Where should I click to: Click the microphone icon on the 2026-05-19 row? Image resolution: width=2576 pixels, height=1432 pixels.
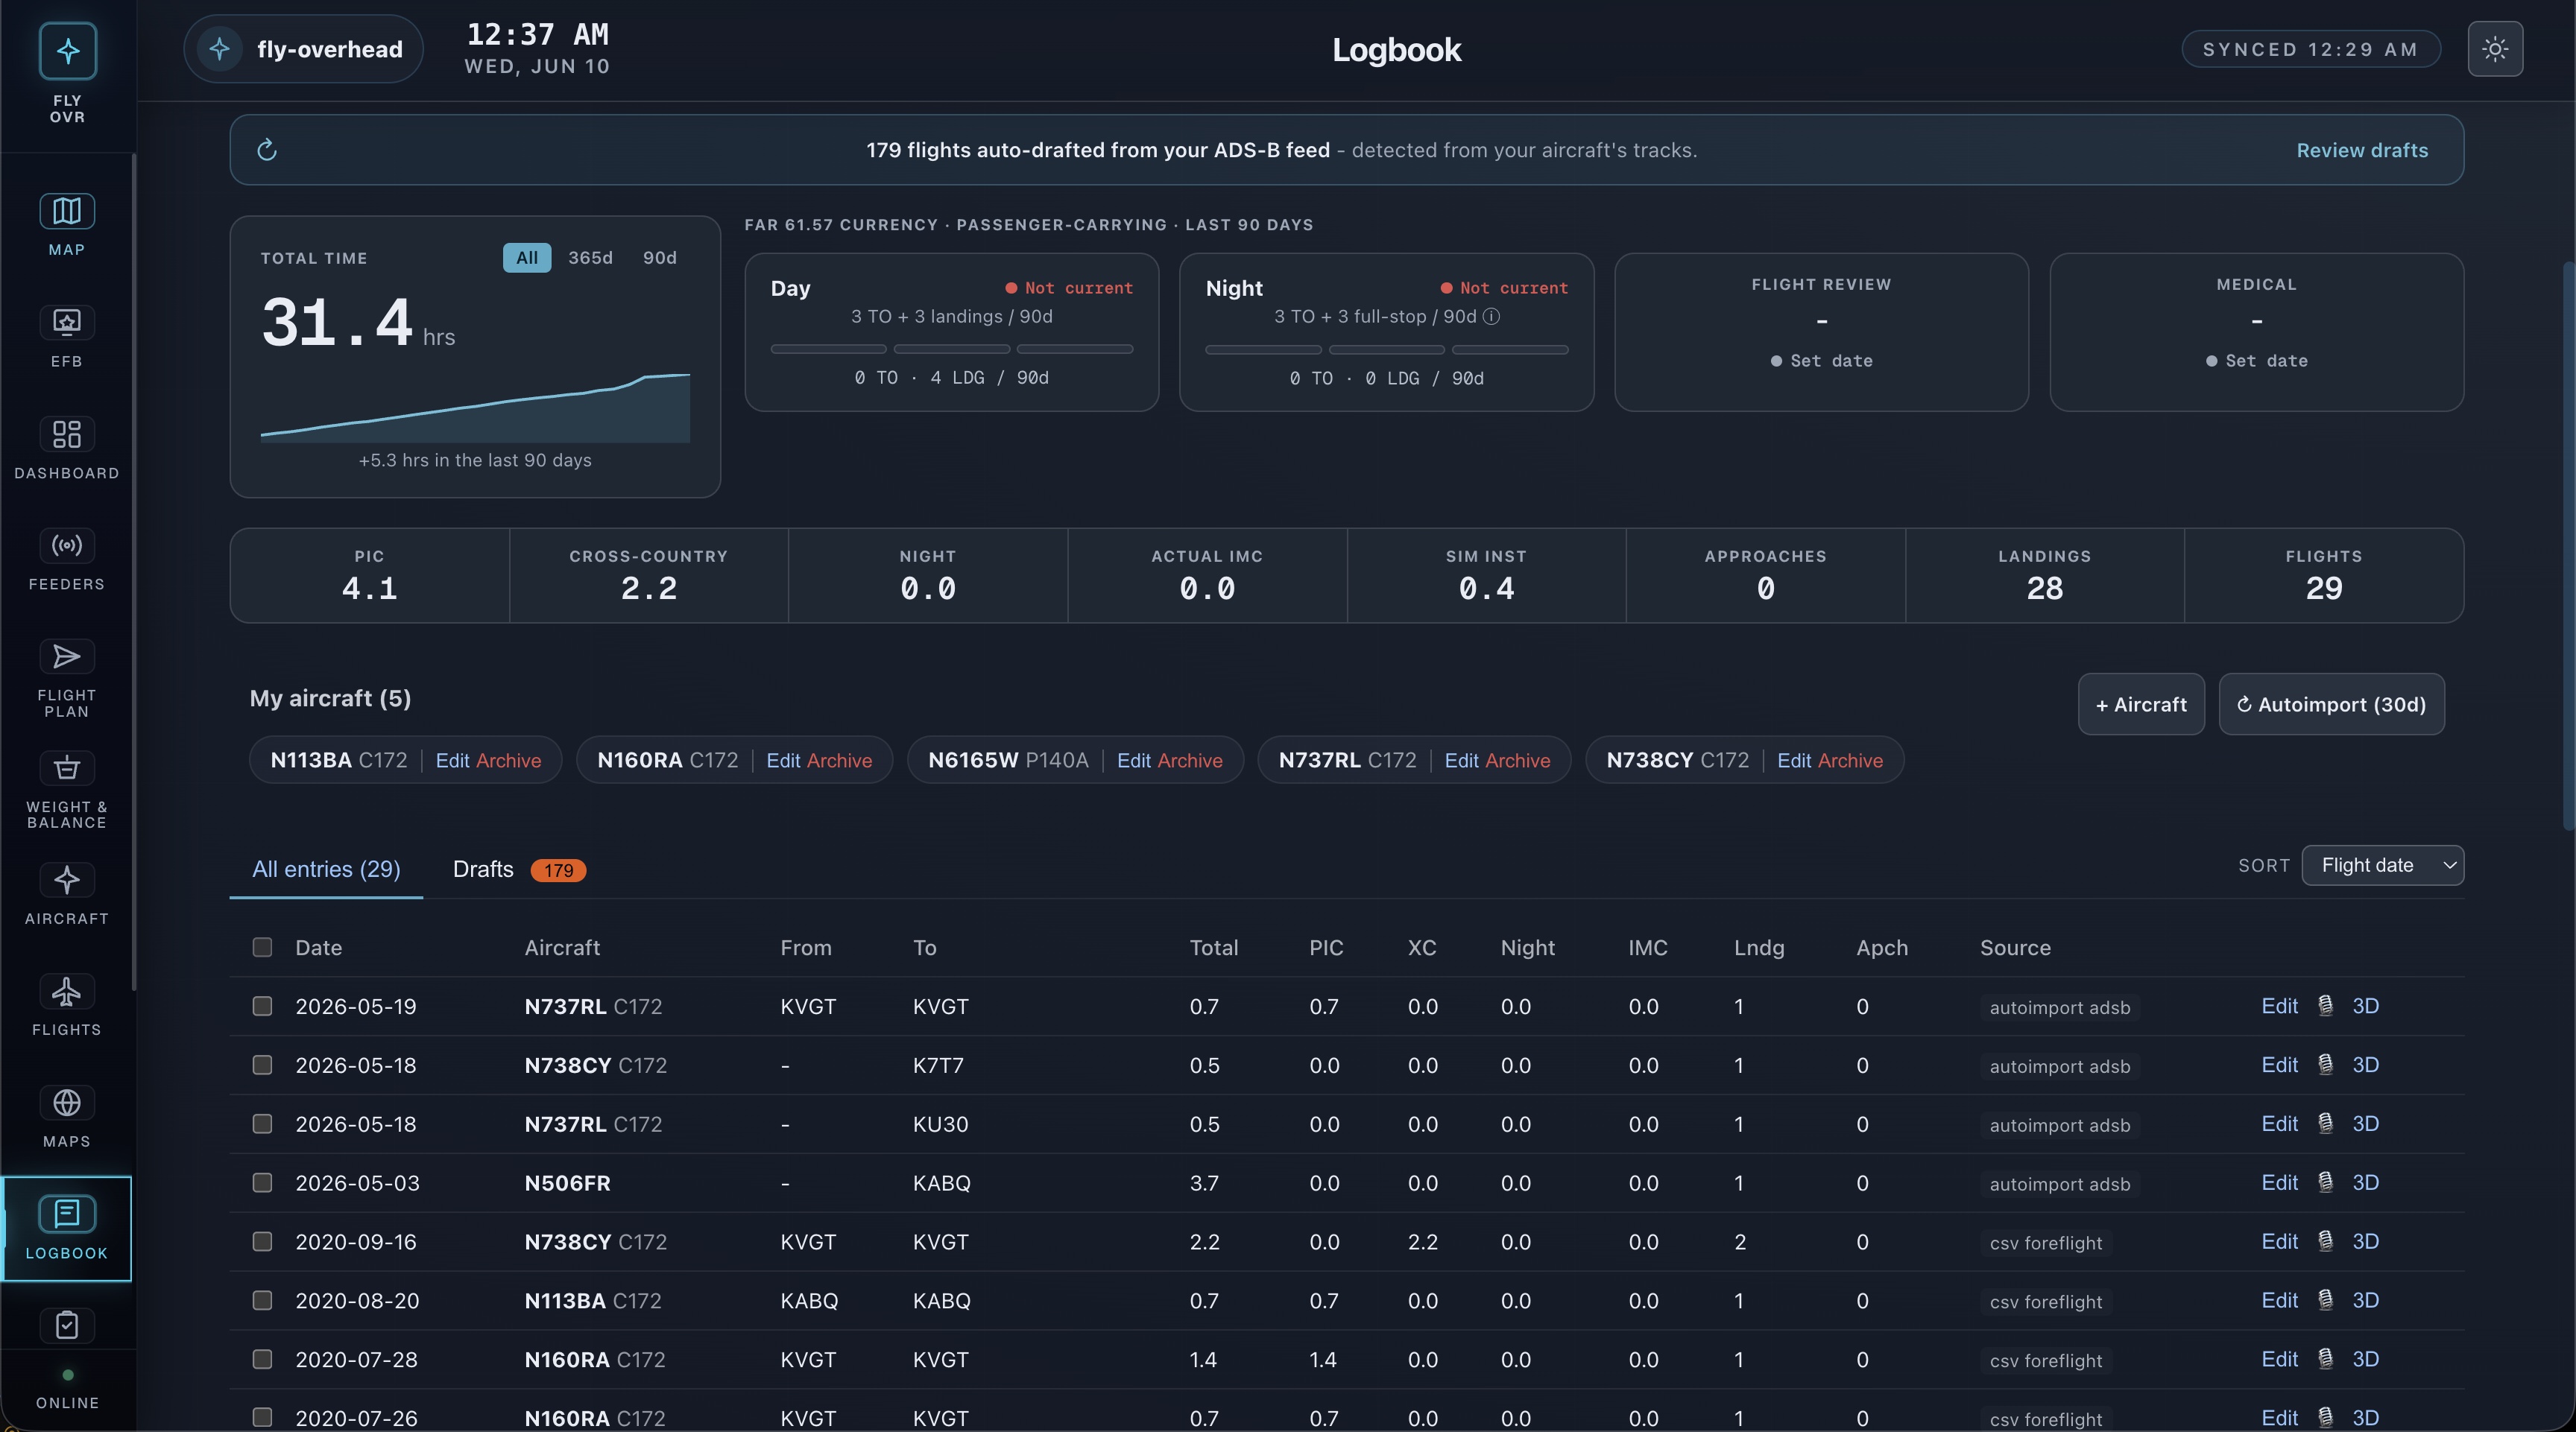pos(2325,1005)
